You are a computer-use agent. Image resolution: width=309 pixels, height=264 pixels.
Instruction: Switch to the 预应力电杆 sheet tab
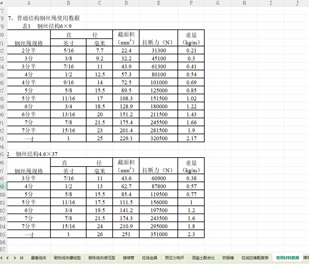(x=174, y=258)
